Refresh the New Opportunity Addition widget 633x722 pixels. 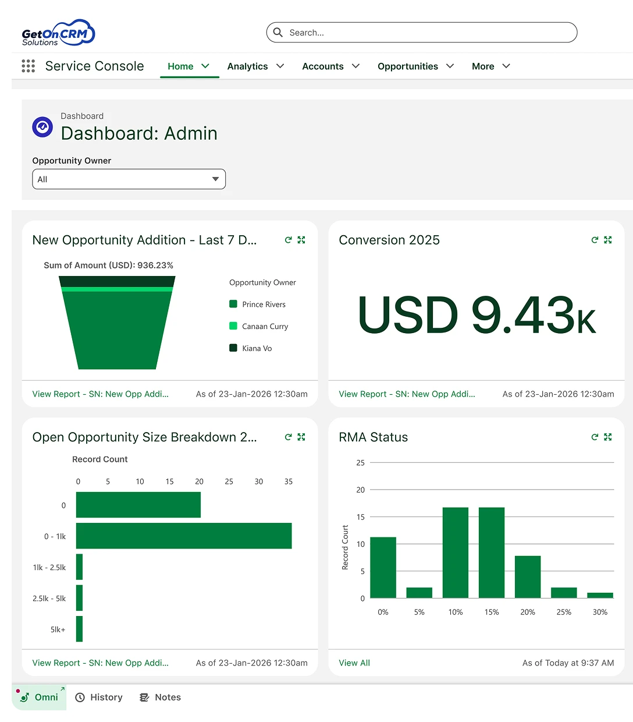(x=288, y=239)
